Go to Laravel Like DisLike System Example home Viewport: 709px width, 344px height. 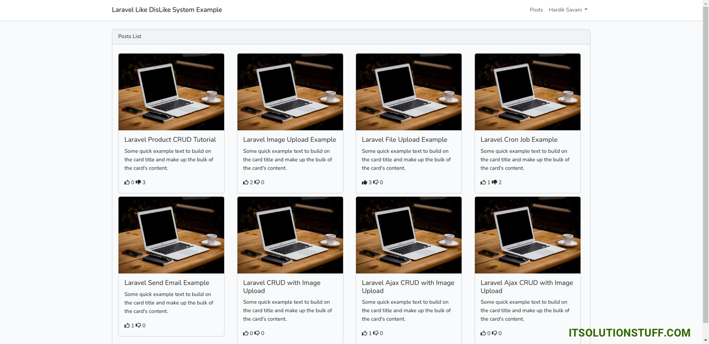167,10
